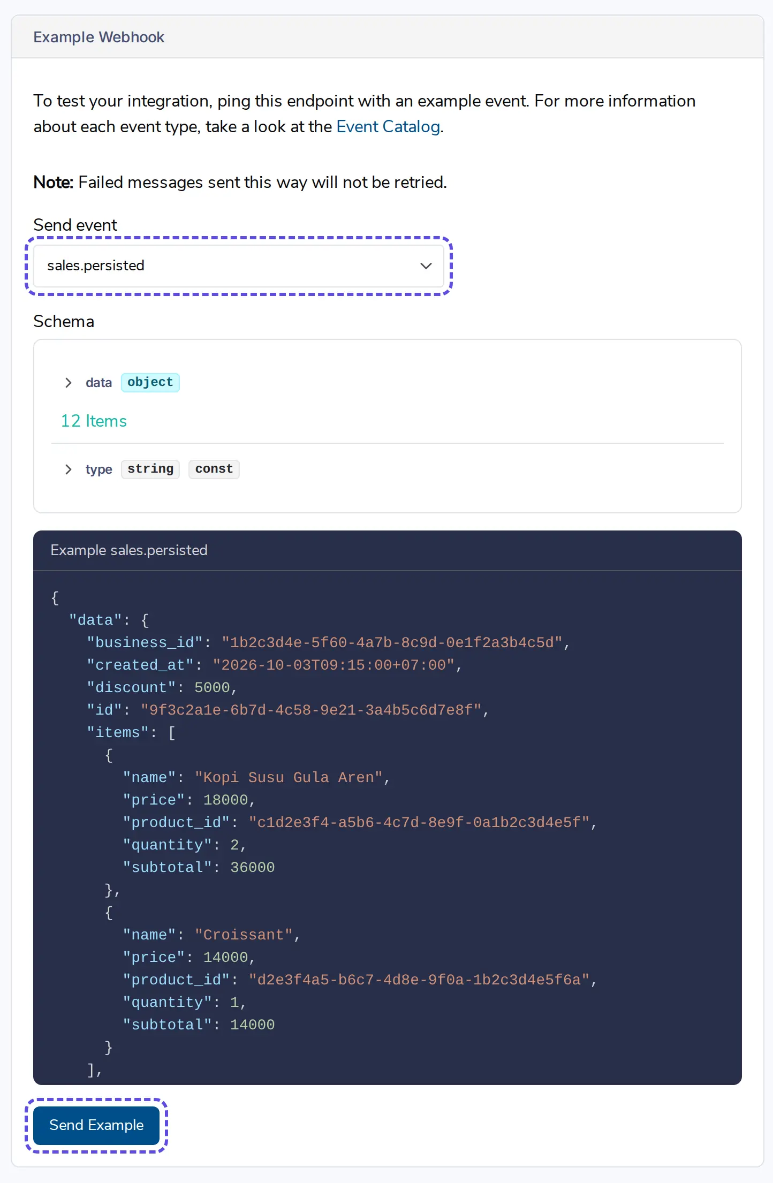The height and width of the screenshot is (1183, 773).
Task: Click the const badge
Action: (214, 469)
